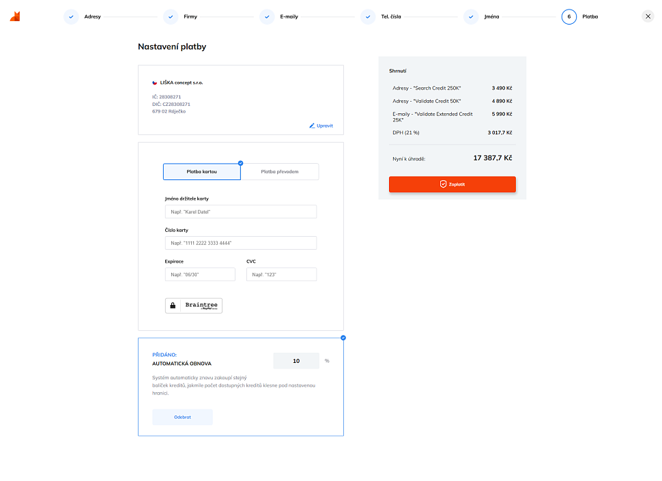Click the Adresy step checkmark icon
The height and width of the screenshot is (481, 662).
tap(71, 17)
